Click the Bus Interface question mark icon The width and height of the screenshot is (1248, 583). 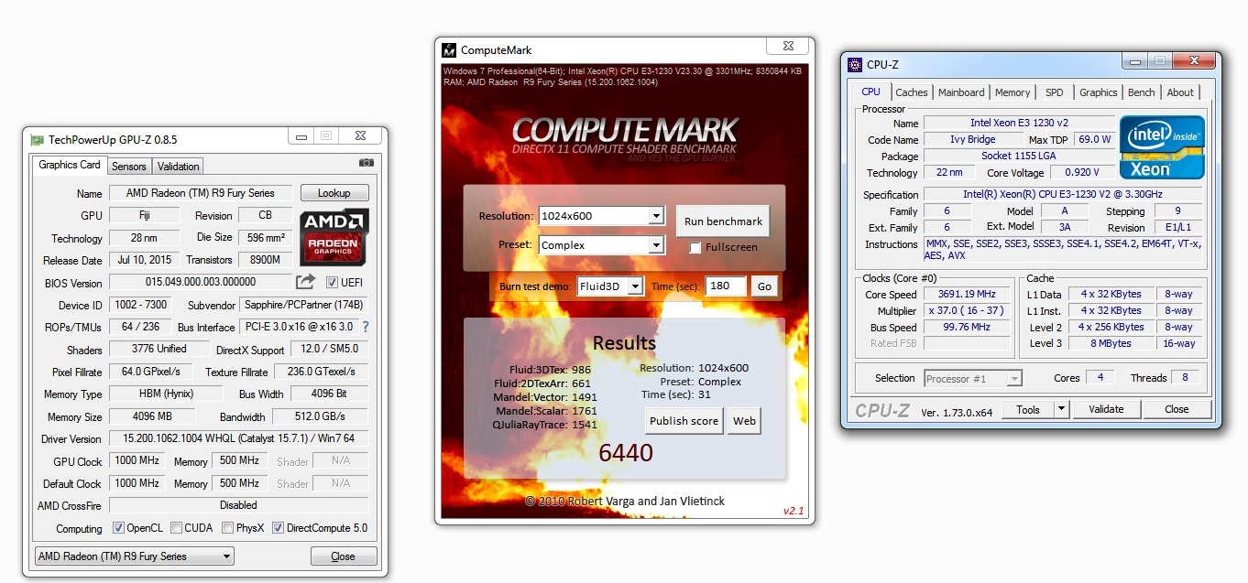pos(366,327)
